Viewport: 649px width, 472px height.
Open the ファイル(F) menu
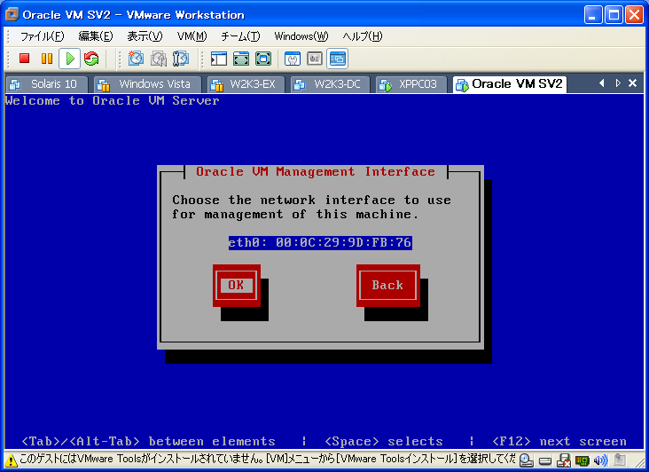(x=43, y=36)
